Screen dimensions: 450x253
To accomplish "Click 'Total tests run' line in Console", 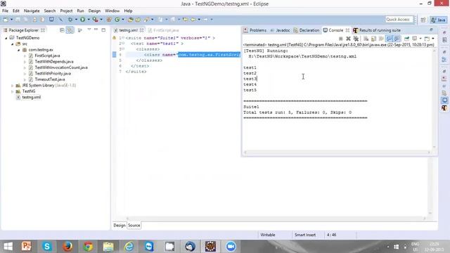I will (297, 112).
